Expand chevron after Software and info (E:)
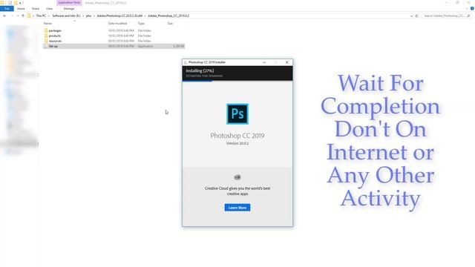The width and height of the screenshot is (475, 267). pos(83,16)
